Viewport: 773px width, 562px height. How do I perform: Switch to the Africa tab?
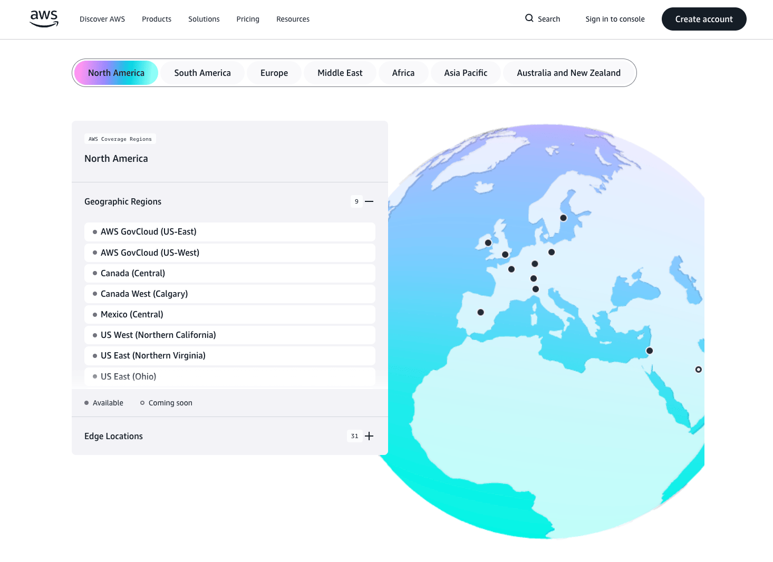(403, 73)
